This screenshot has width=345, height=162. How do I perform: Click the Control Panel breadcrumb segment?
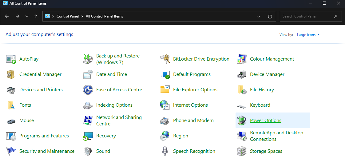[x=68, y=16]
